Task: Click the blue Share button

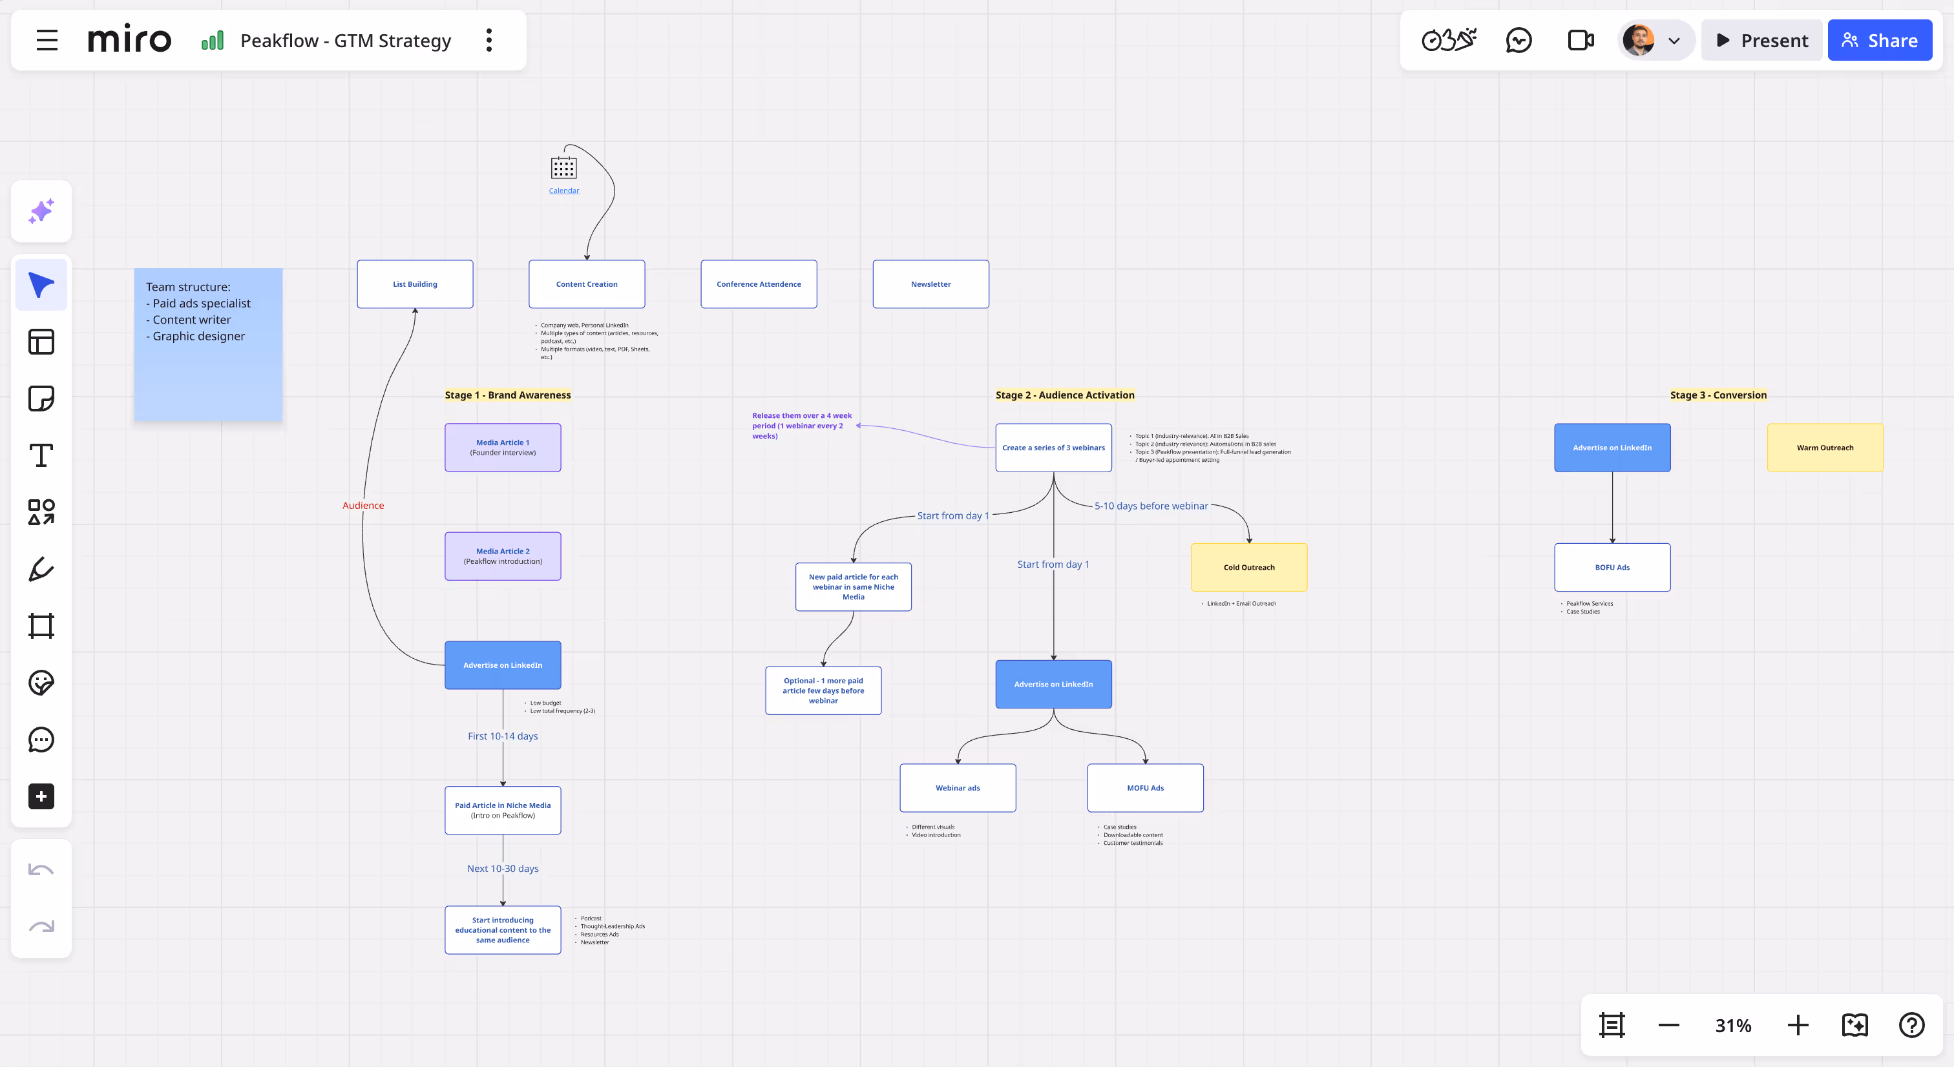Action: pos(1880,41)
